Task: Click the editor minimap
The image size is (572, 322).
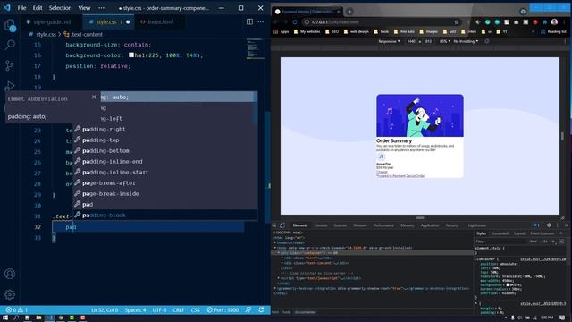Action: pos(255,49)
